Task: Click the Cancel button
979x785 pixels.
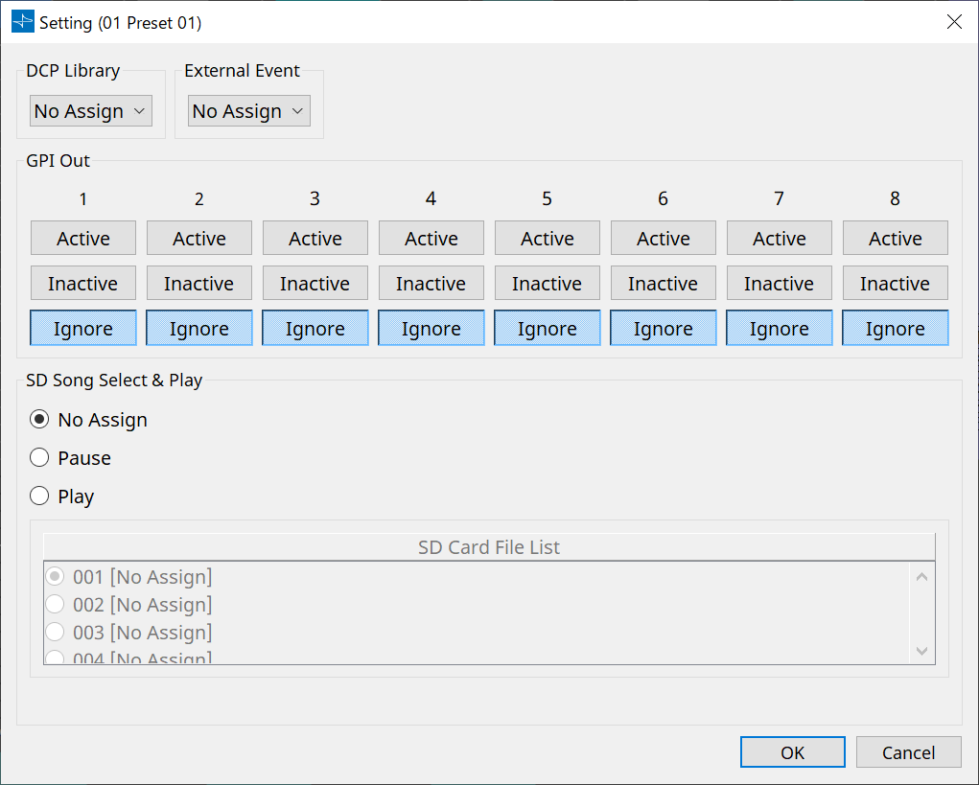Action: coord(909,752)
